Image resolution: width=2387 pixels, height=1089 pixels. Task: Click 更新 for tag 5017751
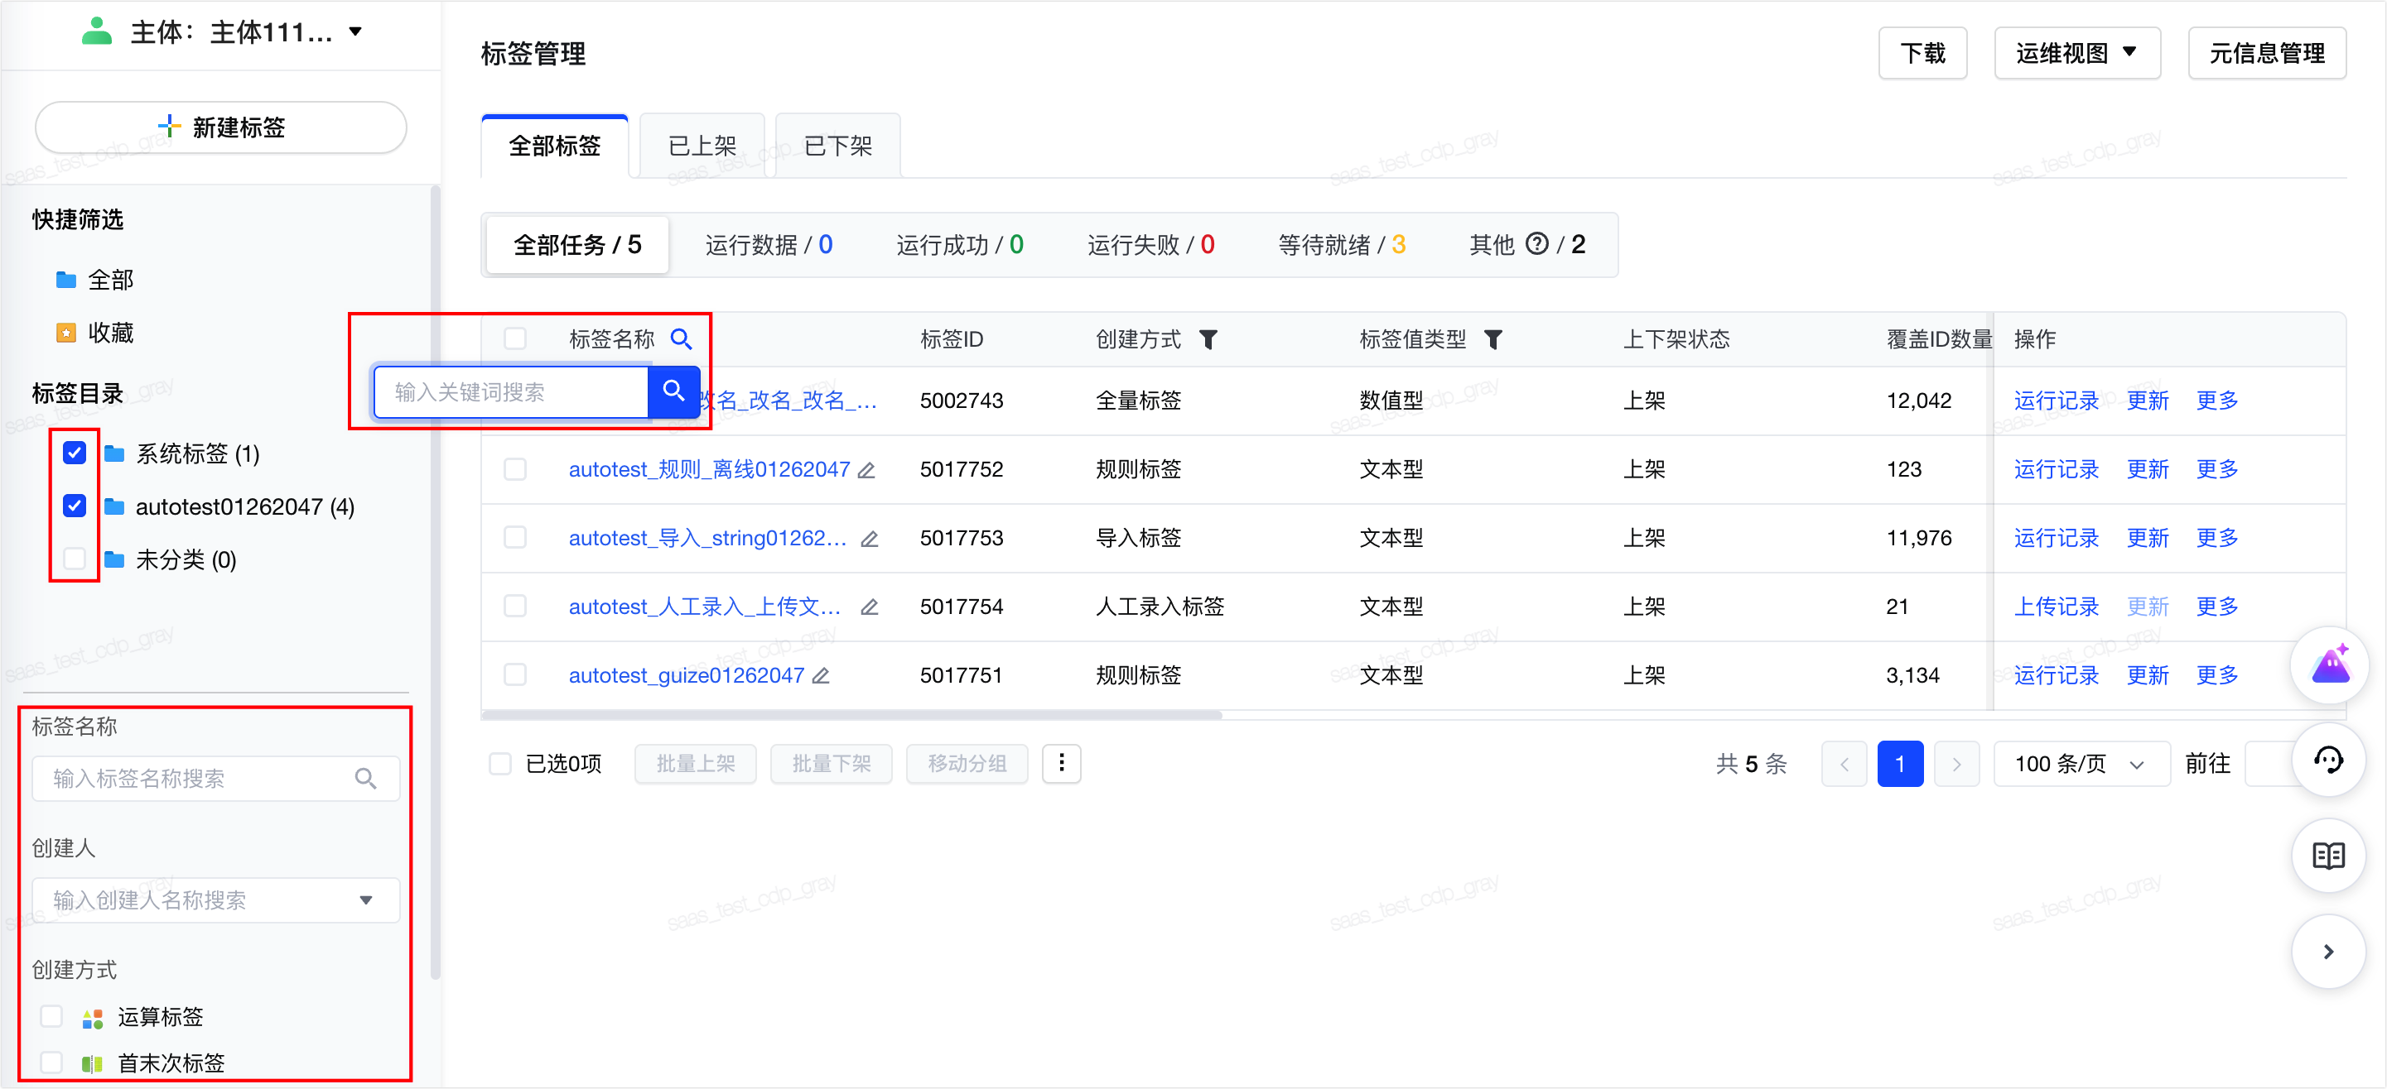click(x=2147, y=675)
